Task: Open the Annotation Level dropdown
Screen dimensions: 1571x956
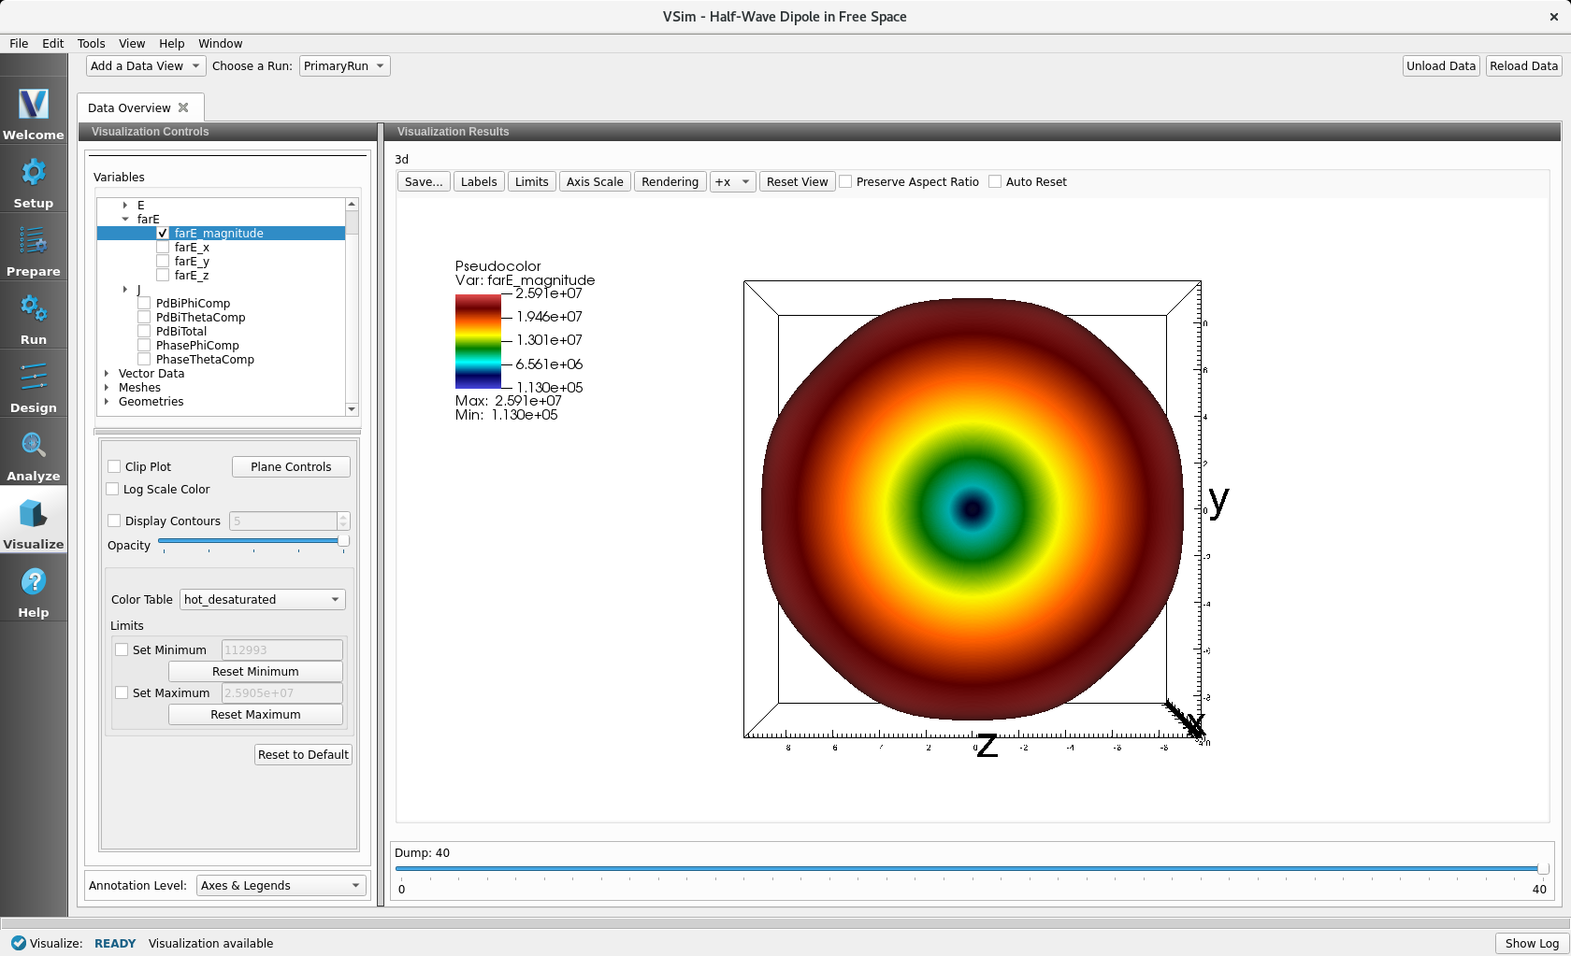Action: pos(281,886)
